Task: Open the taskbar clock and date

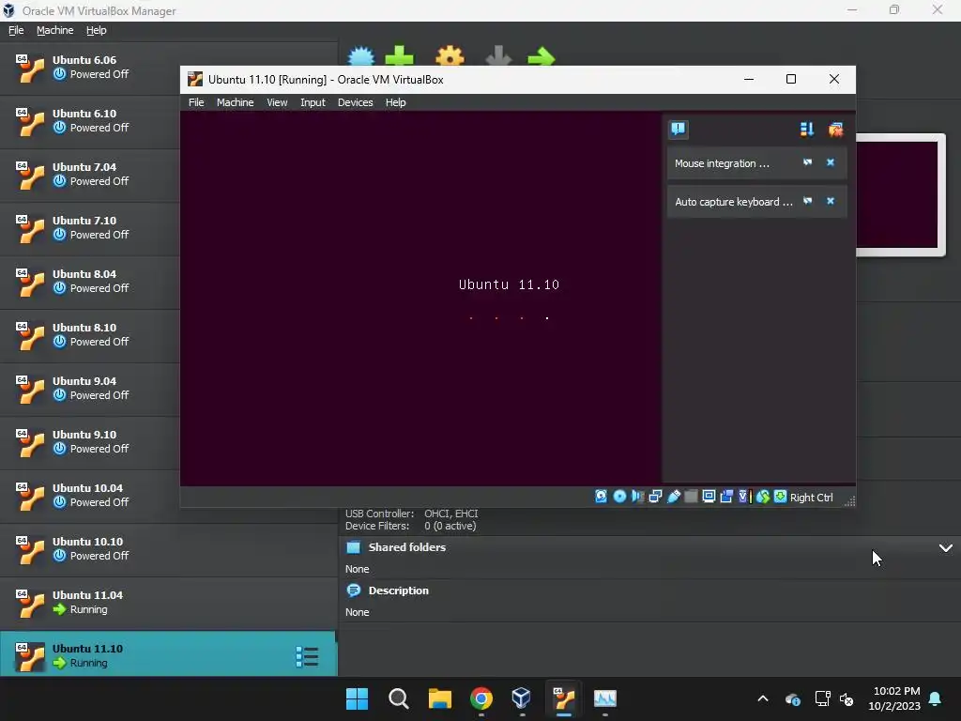Action: [894, 698]
